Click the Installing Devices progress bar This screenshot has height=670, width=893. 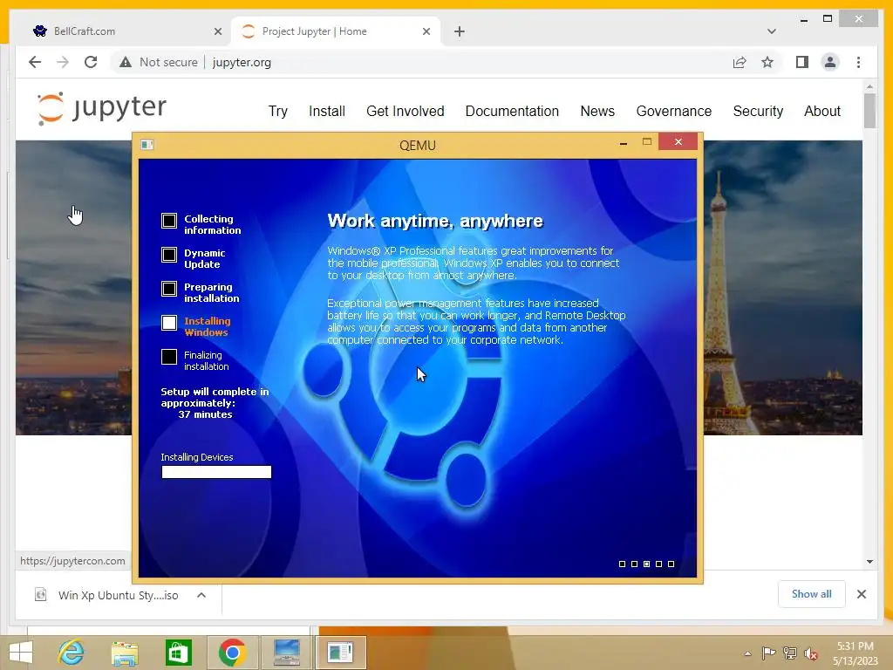point(216,472)
